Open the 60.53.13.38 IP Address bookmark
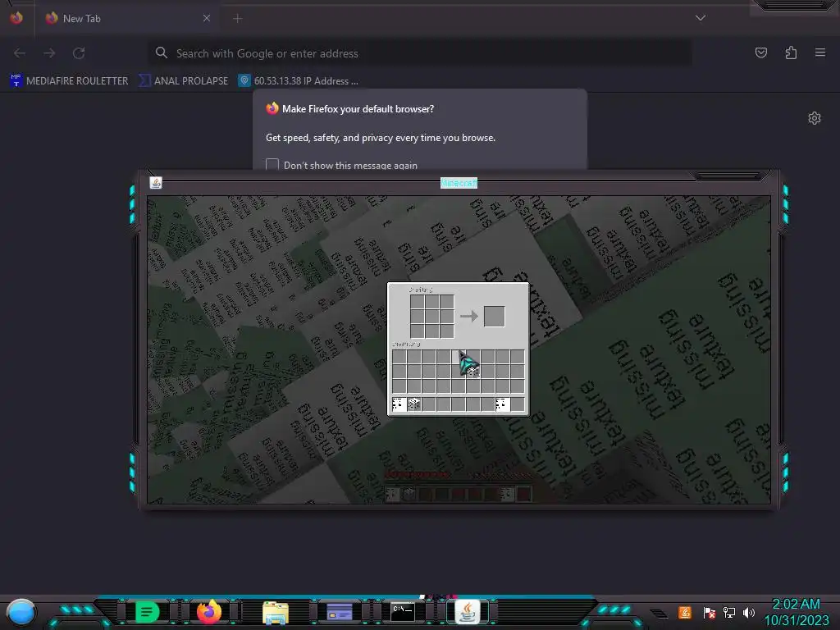 click(299, 81)
